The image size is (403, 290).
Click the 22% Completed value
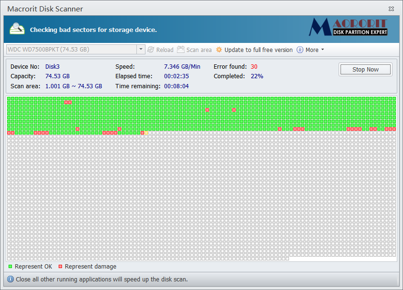[x=256, y=76]
